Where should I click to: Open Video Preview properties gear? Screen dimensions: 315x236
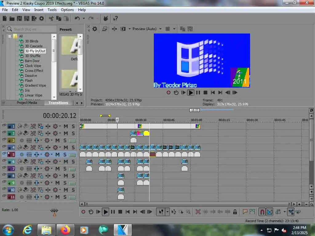[x=95, y=29]
